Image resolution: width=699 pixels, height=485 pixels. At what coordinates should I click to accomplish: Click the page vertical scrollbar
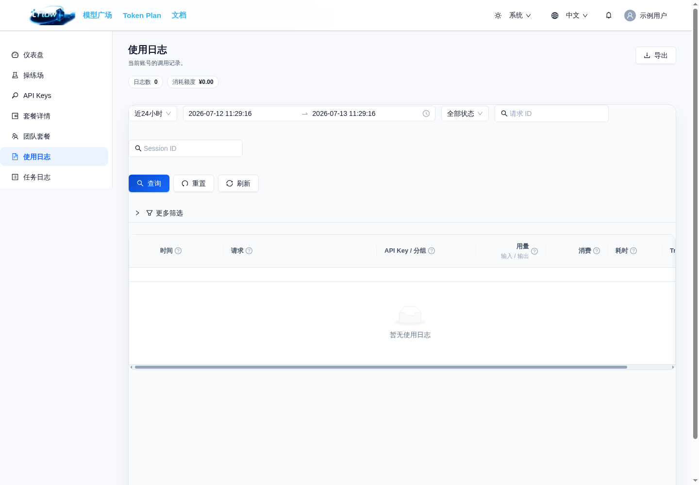coord(695,223)
